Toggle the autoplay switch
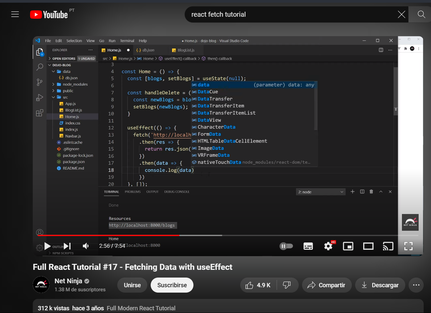431x313 pixels. pyautogui.click(x=286, y=246)
